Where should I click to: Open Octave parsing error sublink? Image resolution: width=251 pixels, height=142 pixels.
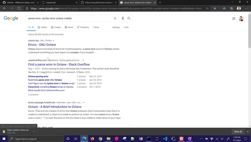pyautogui.click(x=38, y=77)
